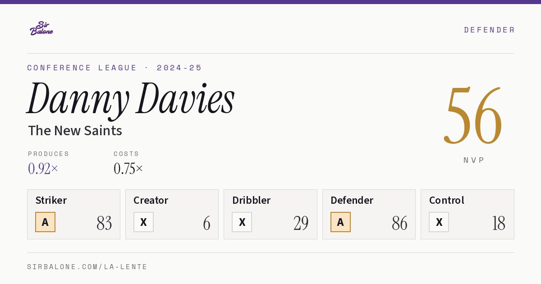Viewport: 541px width, 284px height.
Task: Click the PRODUCES label
Action: pos(49,154)
